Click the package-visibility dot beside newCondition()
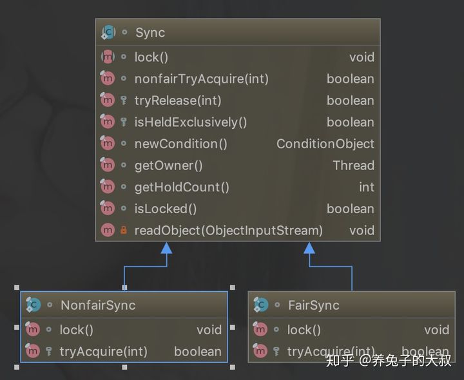 pyautogui.click(x=124, y=144)
